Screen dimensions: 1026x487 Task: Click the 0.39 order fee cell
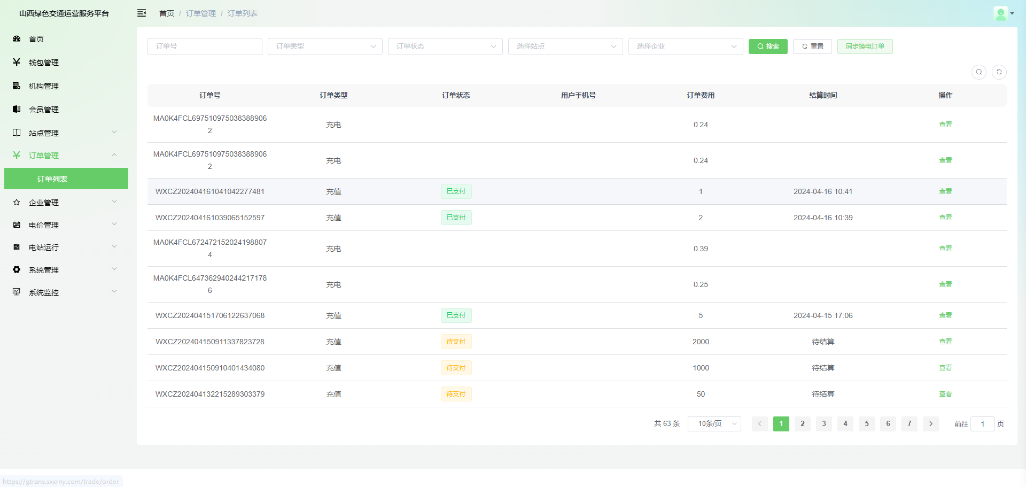coord(701,249)
